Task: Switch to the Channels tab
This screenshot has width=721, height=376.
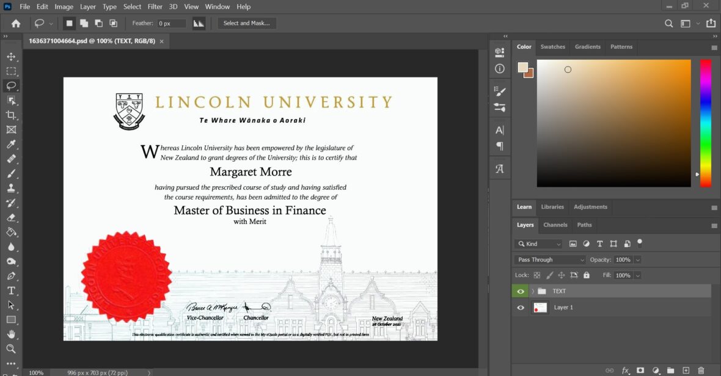Action: point(555,225)
